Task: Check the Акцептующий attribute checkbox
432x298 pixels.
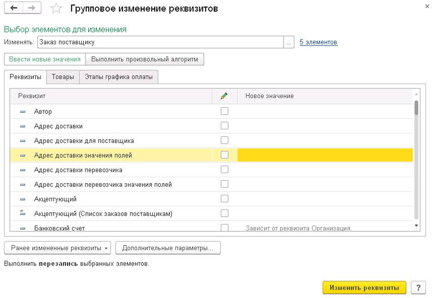Action: [x=224, y=199]
